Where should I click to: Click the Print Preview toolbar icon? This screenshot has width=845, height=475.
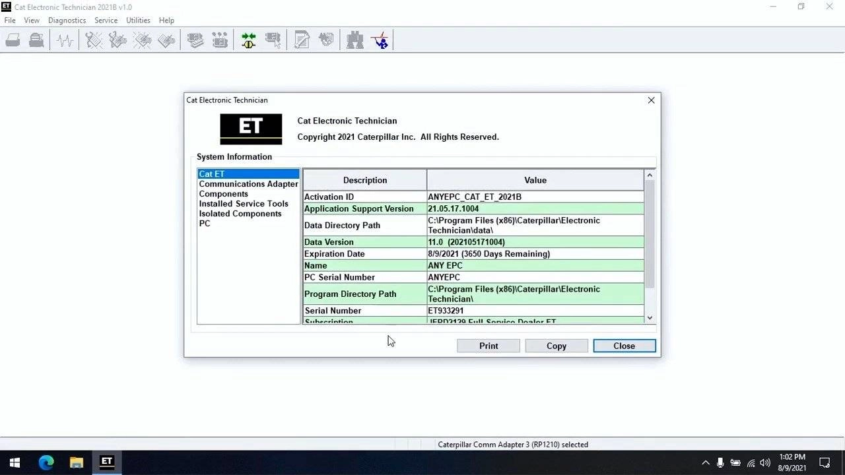[36, 40]
